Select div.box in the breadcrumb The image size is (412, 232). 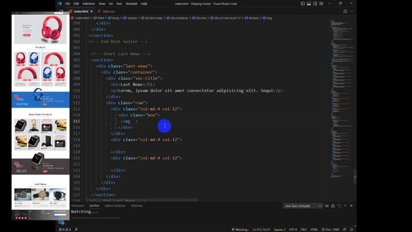pos(254,18)
